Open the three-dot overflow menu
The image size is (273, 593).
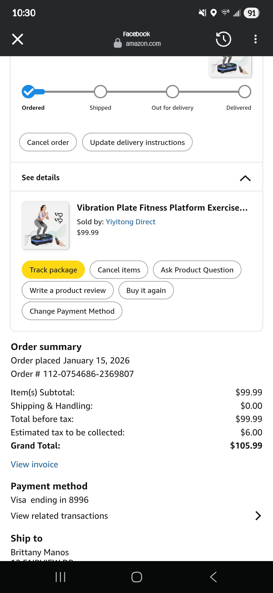click(x=256, y=39)
